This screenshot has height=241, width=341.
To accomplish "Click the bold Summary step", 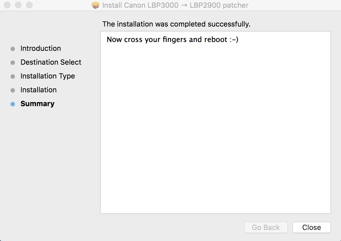I will tap(37, 104).
